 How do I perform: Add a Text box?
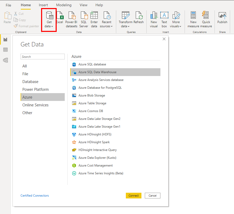click(x=164, y=20)
